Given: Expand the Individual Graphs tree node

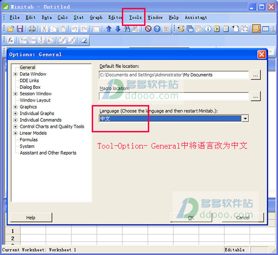Looking at the screenshot, I should tap(15, 113).
